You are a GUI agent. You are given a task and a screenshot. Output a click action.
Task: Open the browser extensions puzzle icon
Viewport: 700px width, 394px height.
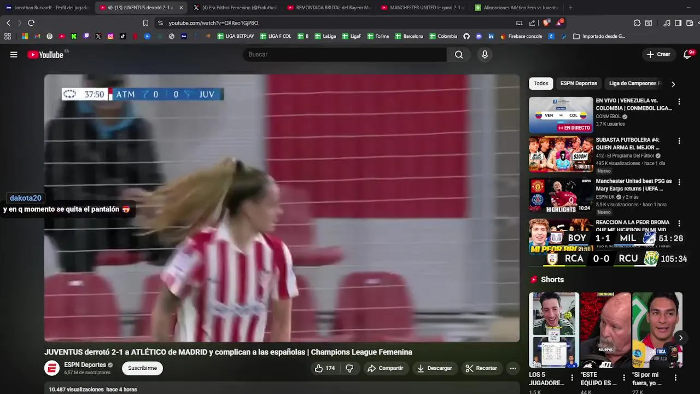pyautogui.click(x=637, y=23)
